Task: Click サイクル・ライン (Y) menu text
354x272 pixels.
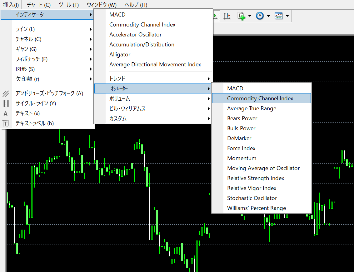Action: (x=36, y=103)
